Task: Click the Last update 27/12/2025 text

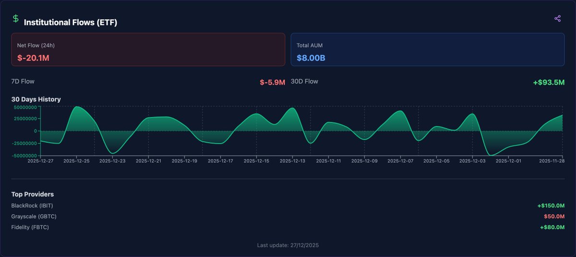Action: pos(288,245)
